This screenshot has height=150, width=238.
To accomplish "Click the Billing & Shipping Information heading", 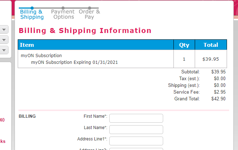I will pyautogui.click(x=85, y=31).
